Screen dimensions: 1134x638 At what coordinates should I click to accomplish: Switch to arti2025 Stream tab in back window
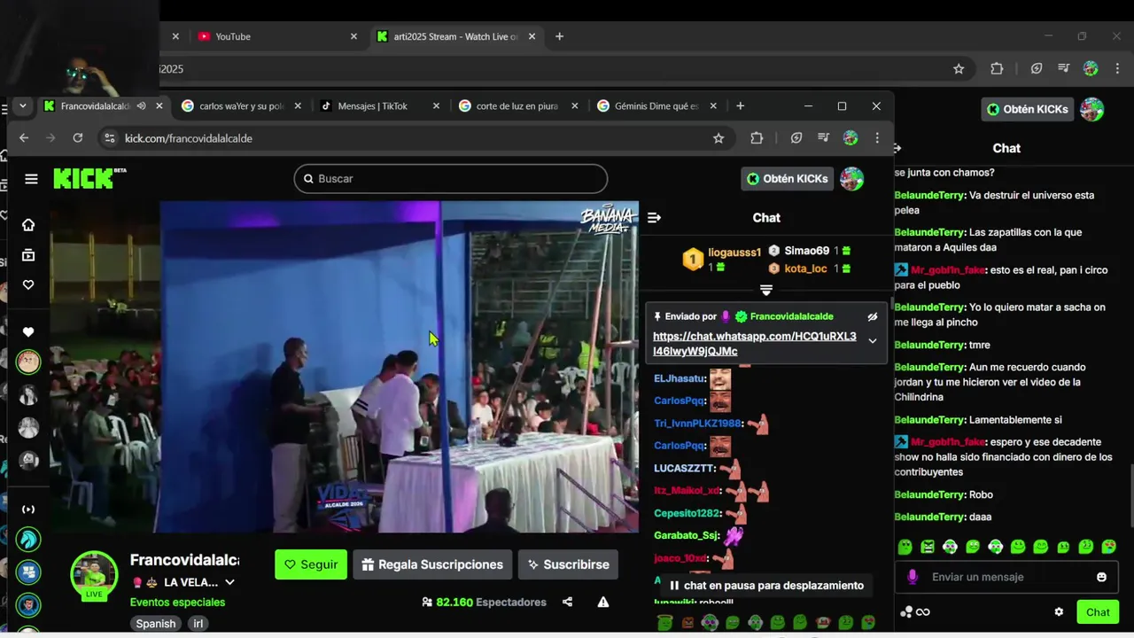456,36
